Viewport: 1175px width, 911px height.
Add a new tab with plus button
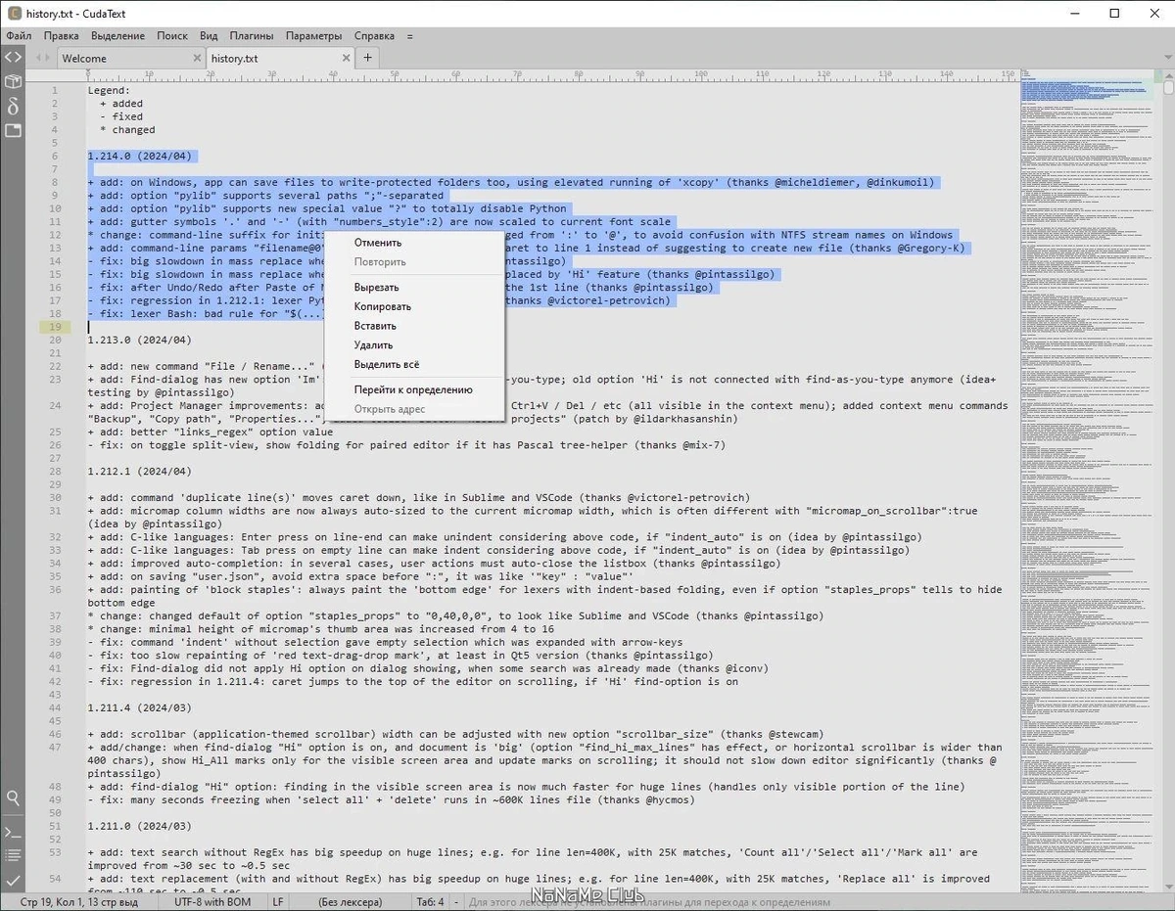point(368,58)
